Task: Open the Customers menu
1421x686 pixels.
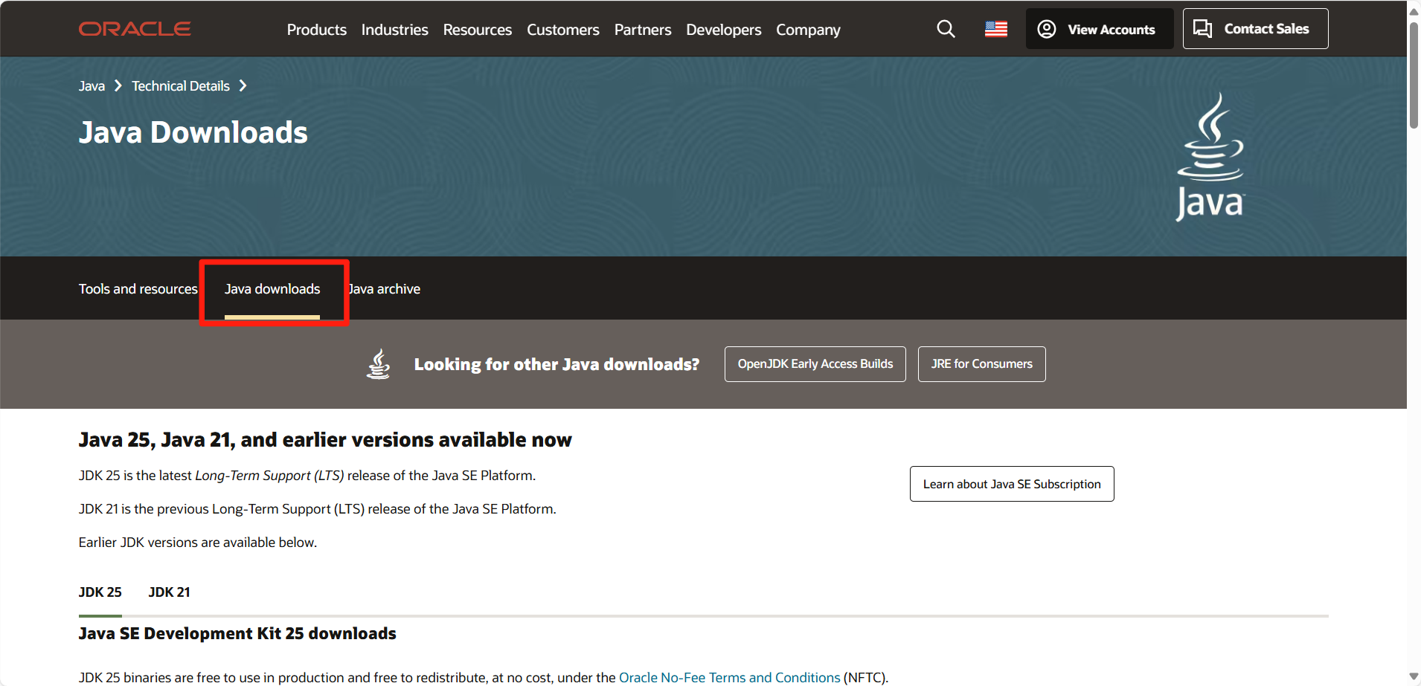Action: [563, 30]
